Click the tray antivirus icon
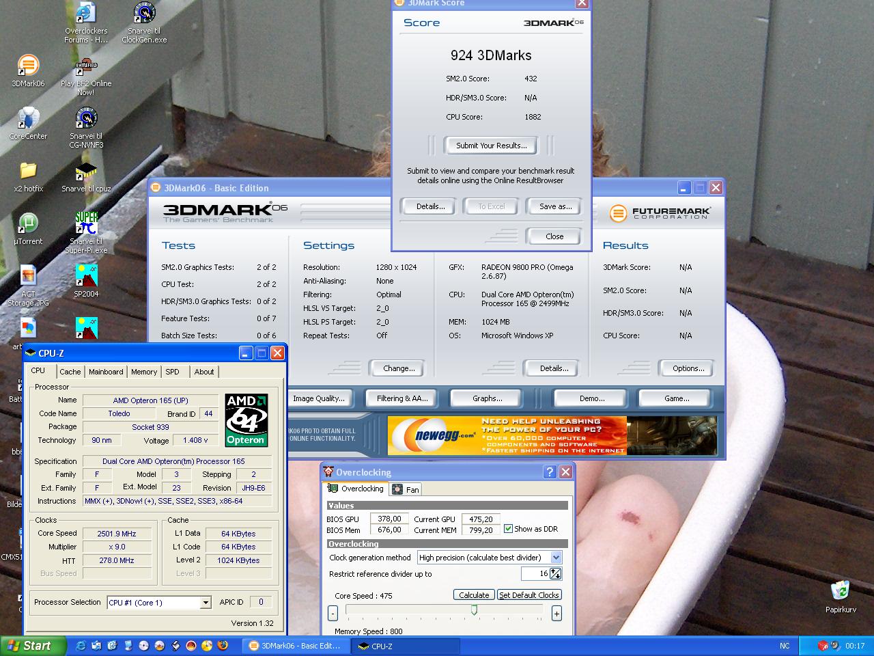Image resolution: width=874 pixels, height=656 pixels. [x=823, y=646]
